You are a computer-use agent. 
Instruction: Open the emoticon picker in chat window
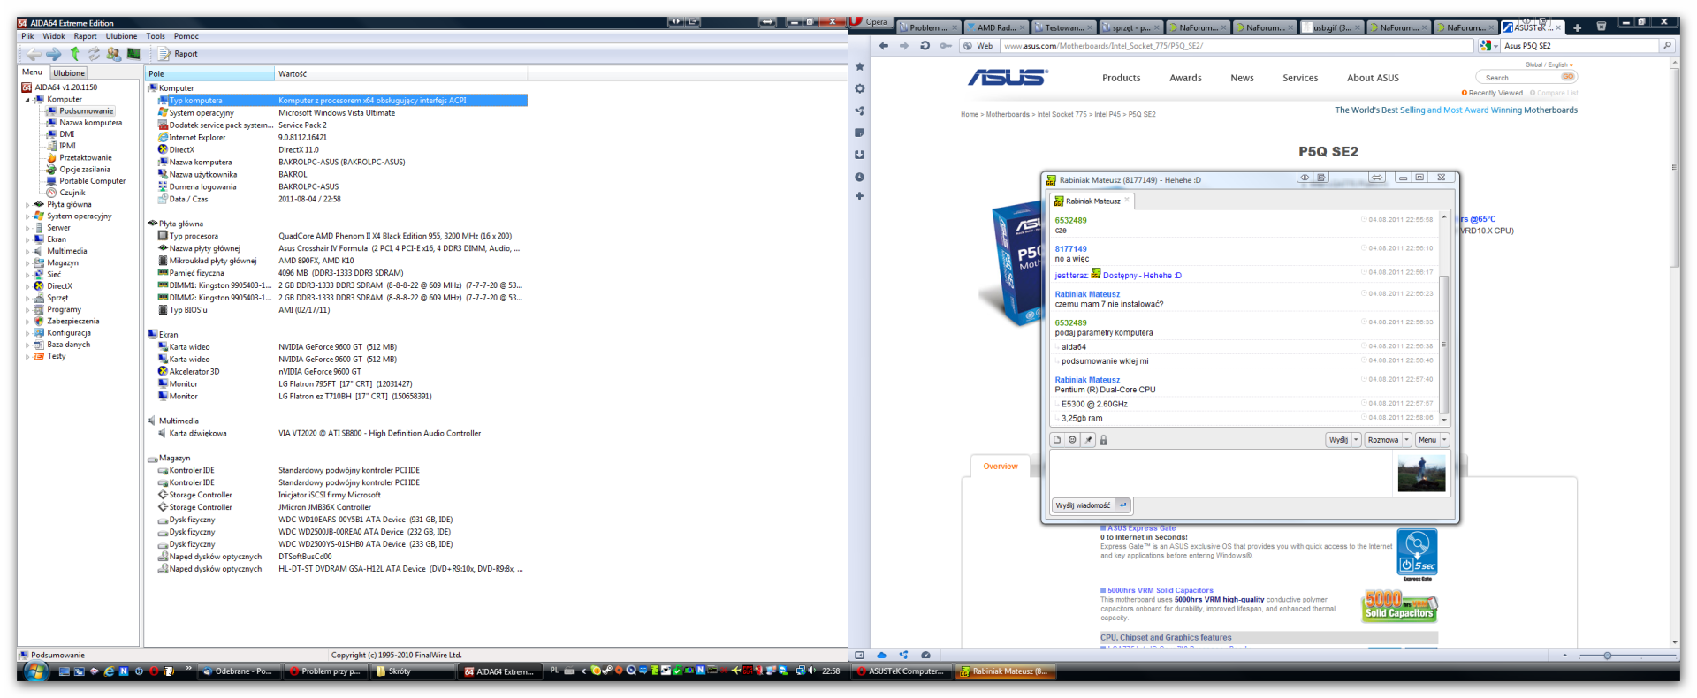1072,440
